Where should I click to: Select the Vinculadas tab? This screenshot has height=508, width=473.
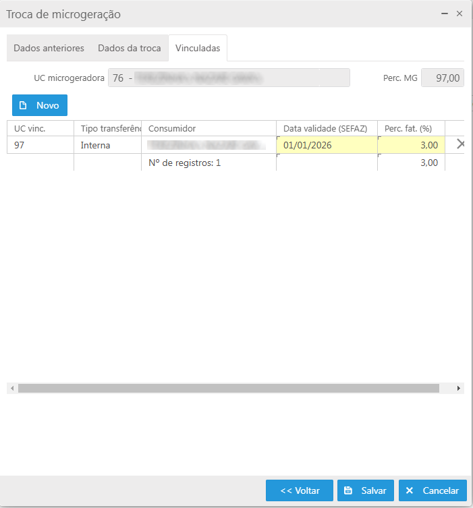[198, 48]
